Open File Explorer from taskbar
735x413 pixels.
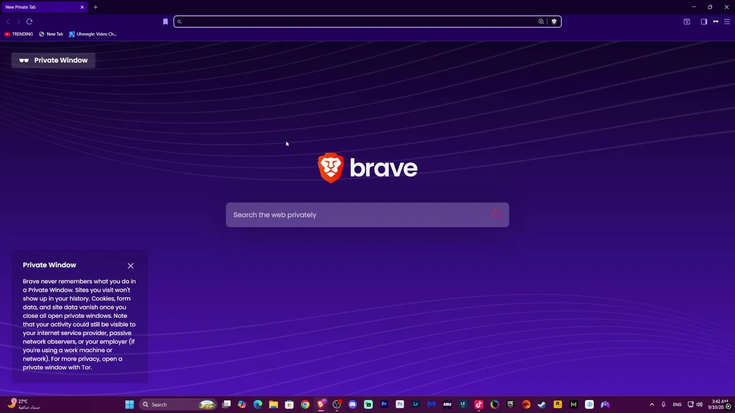coord(273,404)
